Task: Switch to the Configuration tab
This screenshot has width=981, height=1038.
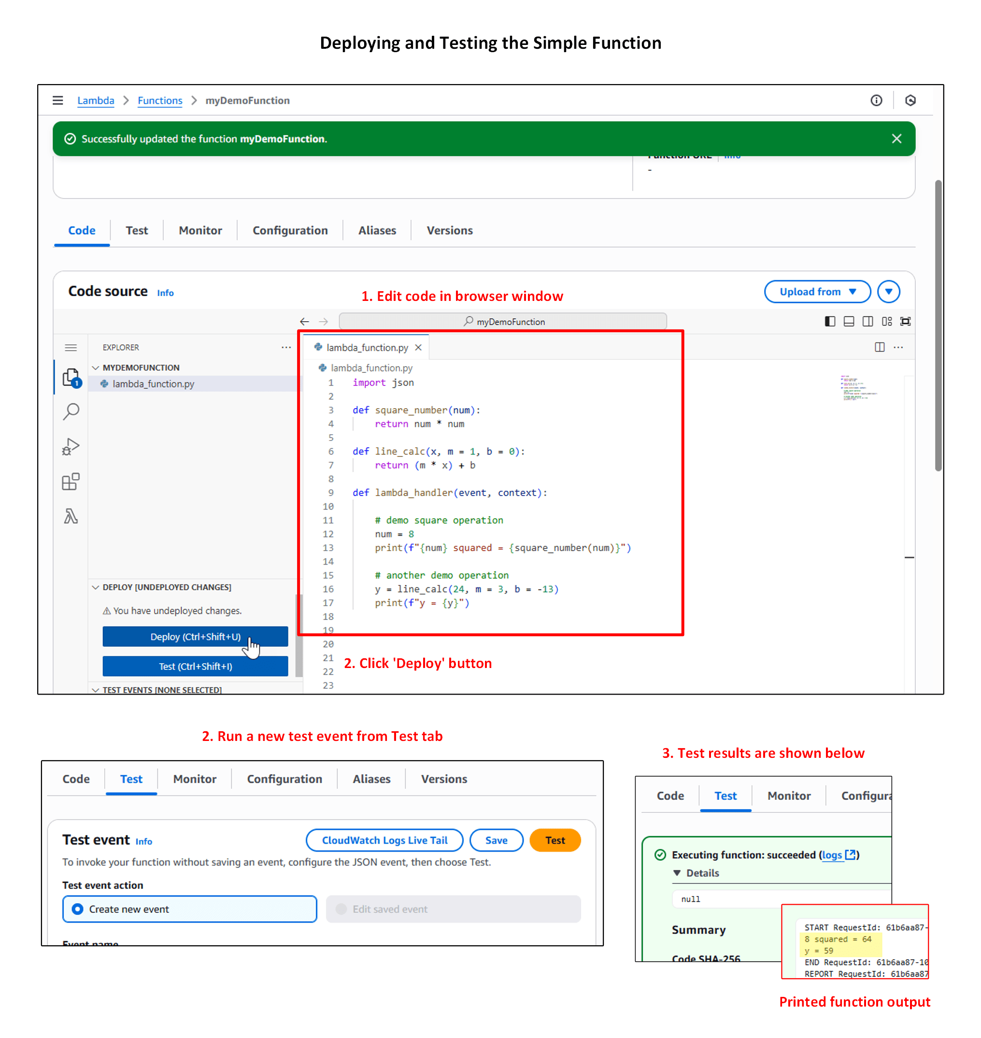Action: point(290,230)
